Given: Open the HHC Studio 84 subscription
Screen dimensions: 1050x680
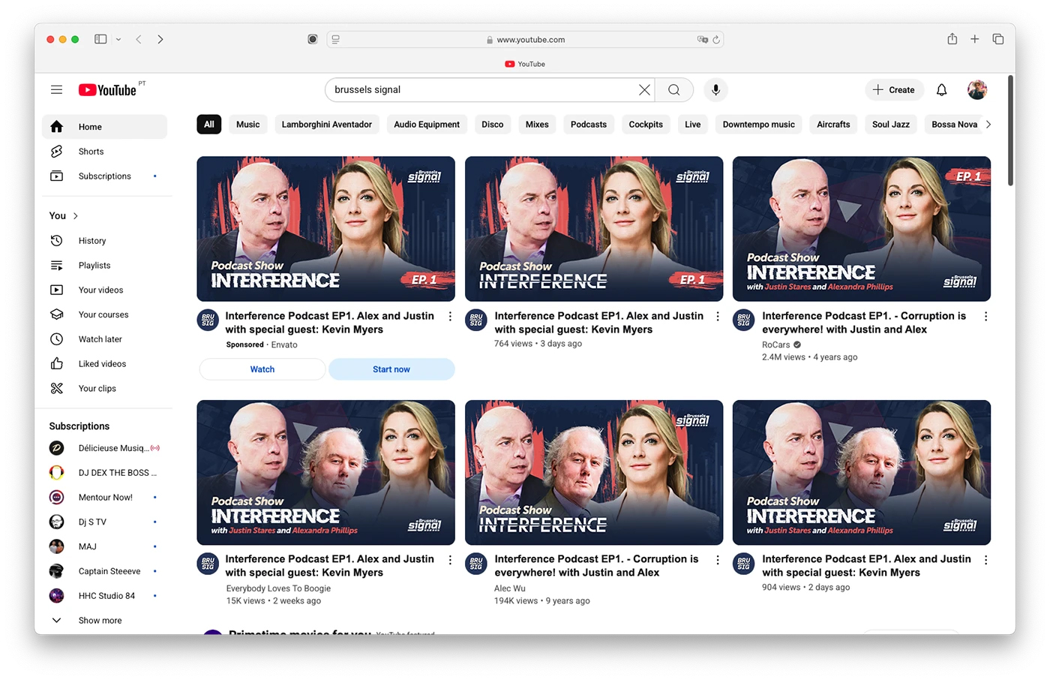Looking at the screenshot, I should [105, 596].
